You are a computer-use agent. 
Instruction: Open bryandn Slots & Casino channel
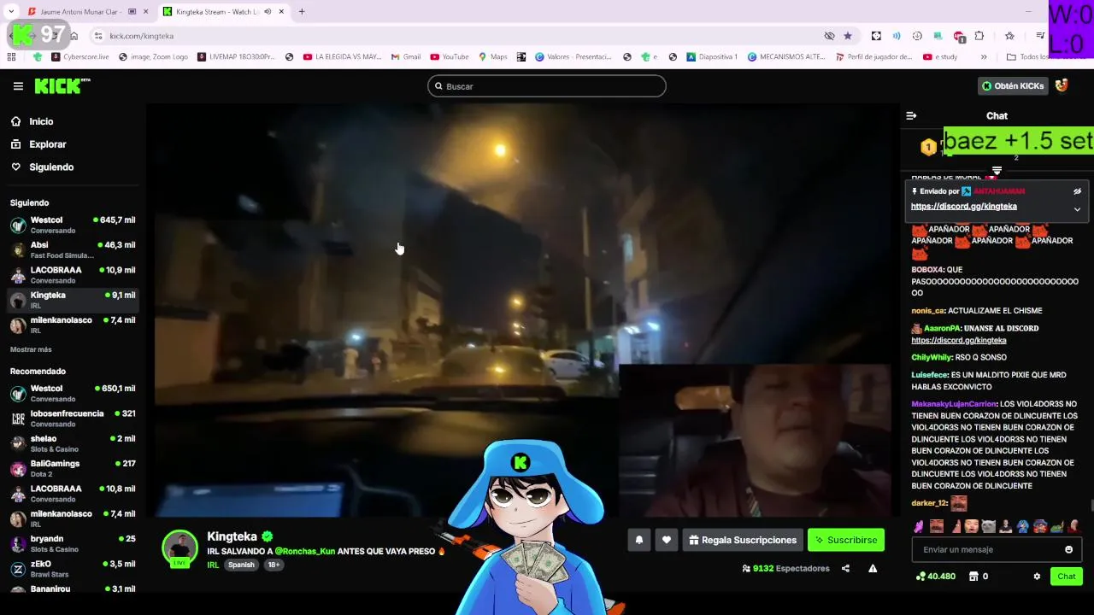coord(73,543)
